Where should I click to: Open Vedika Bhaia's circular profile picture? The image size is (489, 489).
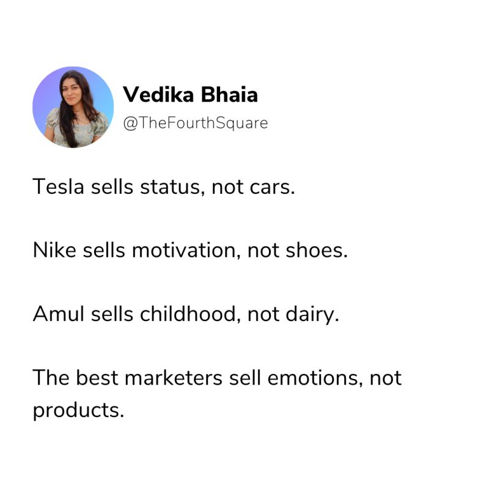pos(73,107)
